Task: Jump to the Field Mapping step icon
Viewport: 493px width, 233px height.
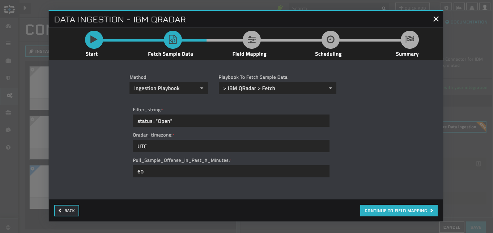Action: 251,40
